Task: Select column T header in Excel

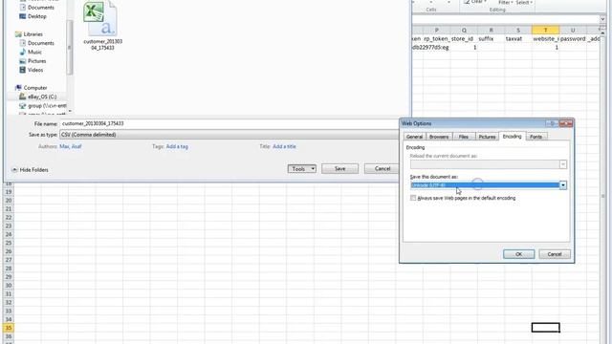Action: [545, 30]
